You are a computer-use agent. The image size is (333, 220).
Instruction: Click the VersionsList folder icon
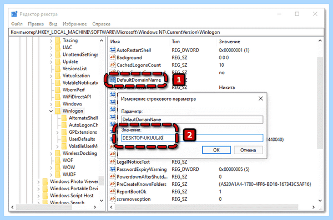[58, 69]
